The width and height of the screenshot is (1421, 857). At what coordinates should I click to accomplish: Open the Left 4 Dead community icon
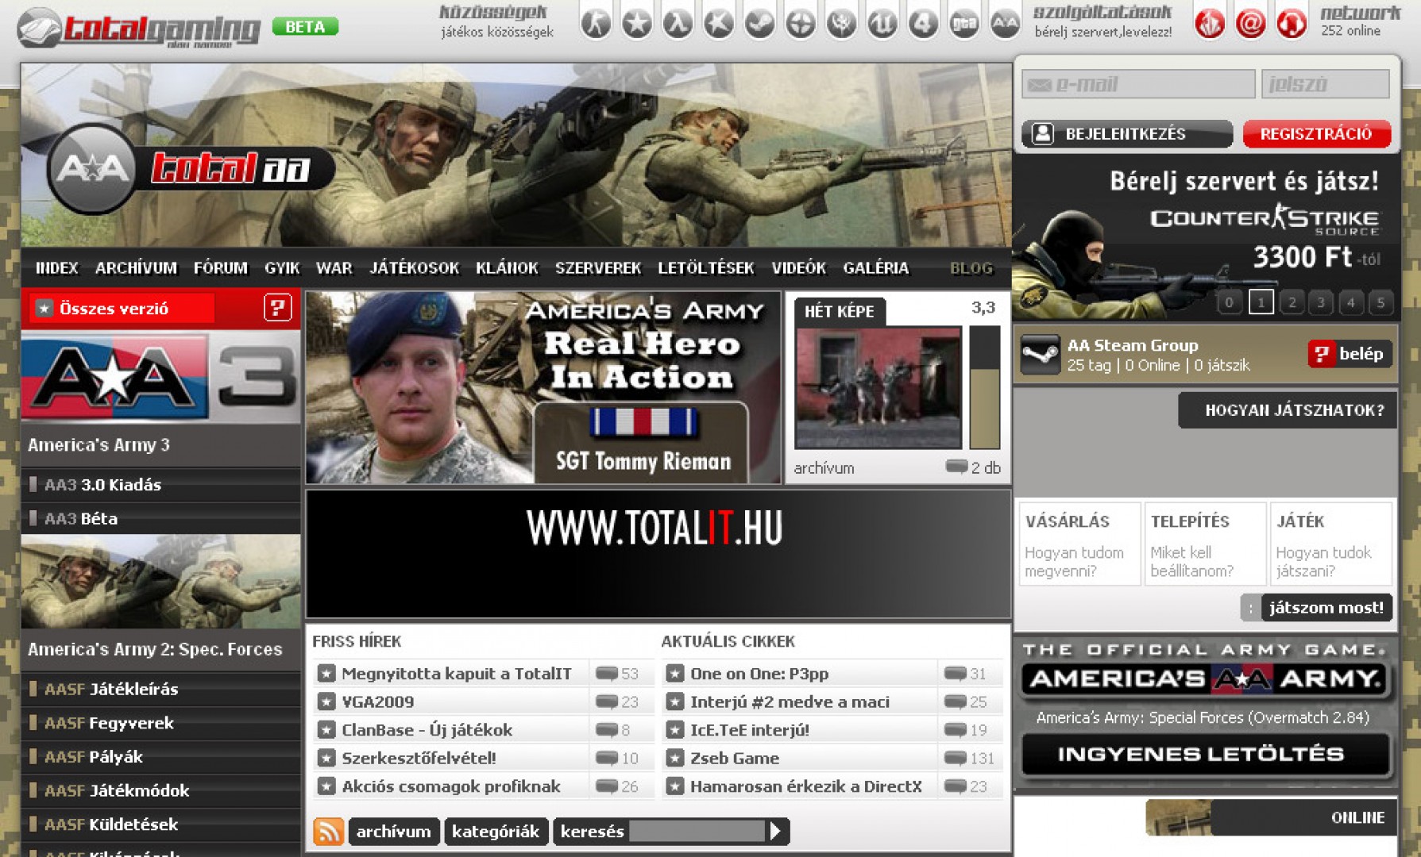click(x=923, y=23)
